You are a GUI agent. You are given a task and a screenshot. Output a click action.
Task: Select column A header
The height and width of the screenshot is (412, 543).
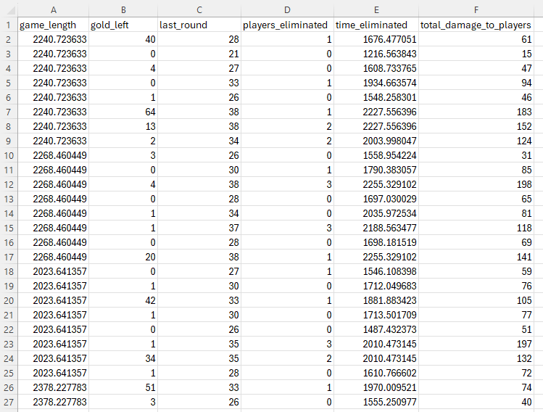coord(54,10)
